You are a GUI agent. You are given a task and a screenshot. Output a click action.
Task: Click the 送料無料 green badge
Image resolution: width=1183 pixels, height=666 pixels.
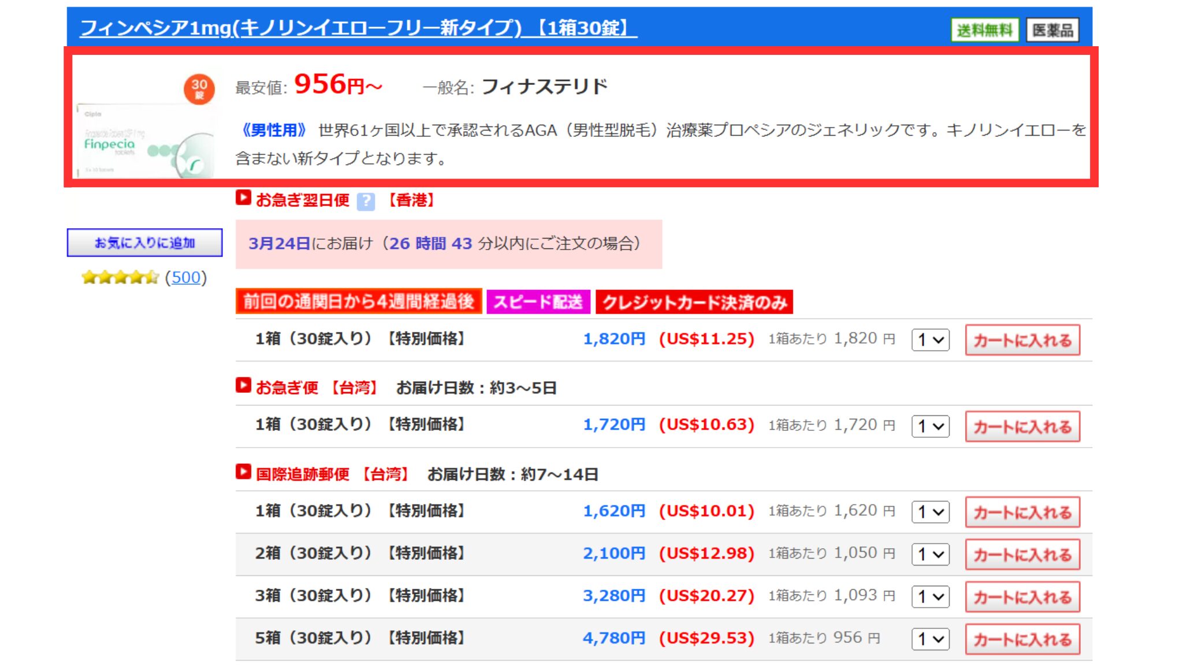coord(984,30)
